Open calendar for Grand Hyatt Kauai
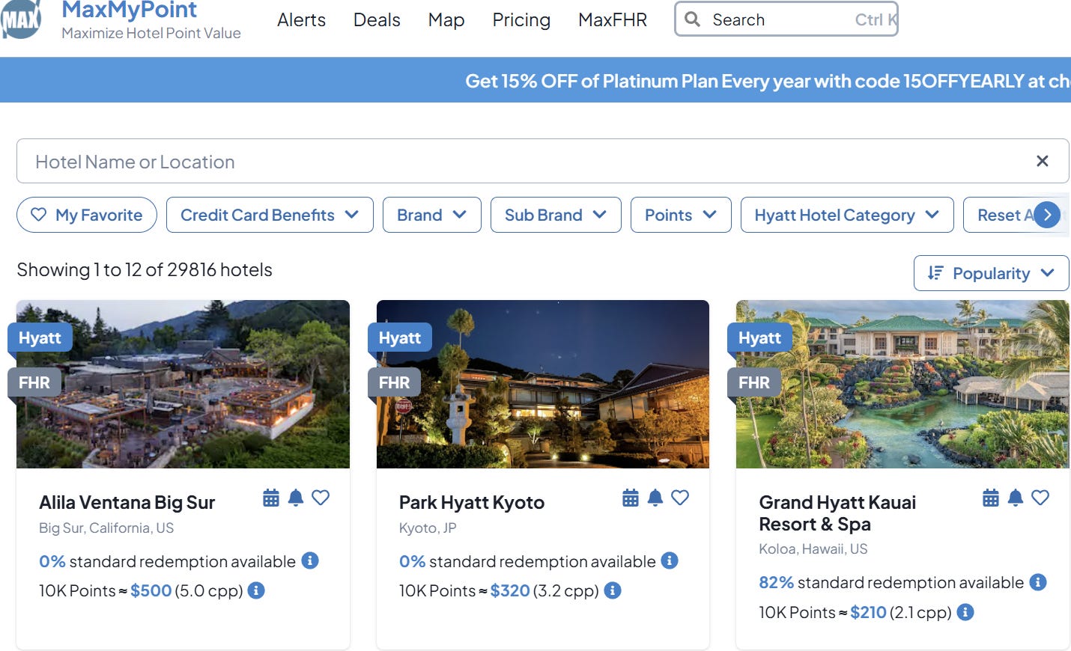Screen dimensions: 1071x651 991,498
